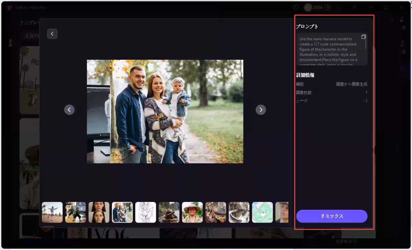Select the skateboarder beach thumbnail
The image size is (412, 250).
(x=52, y=212)
